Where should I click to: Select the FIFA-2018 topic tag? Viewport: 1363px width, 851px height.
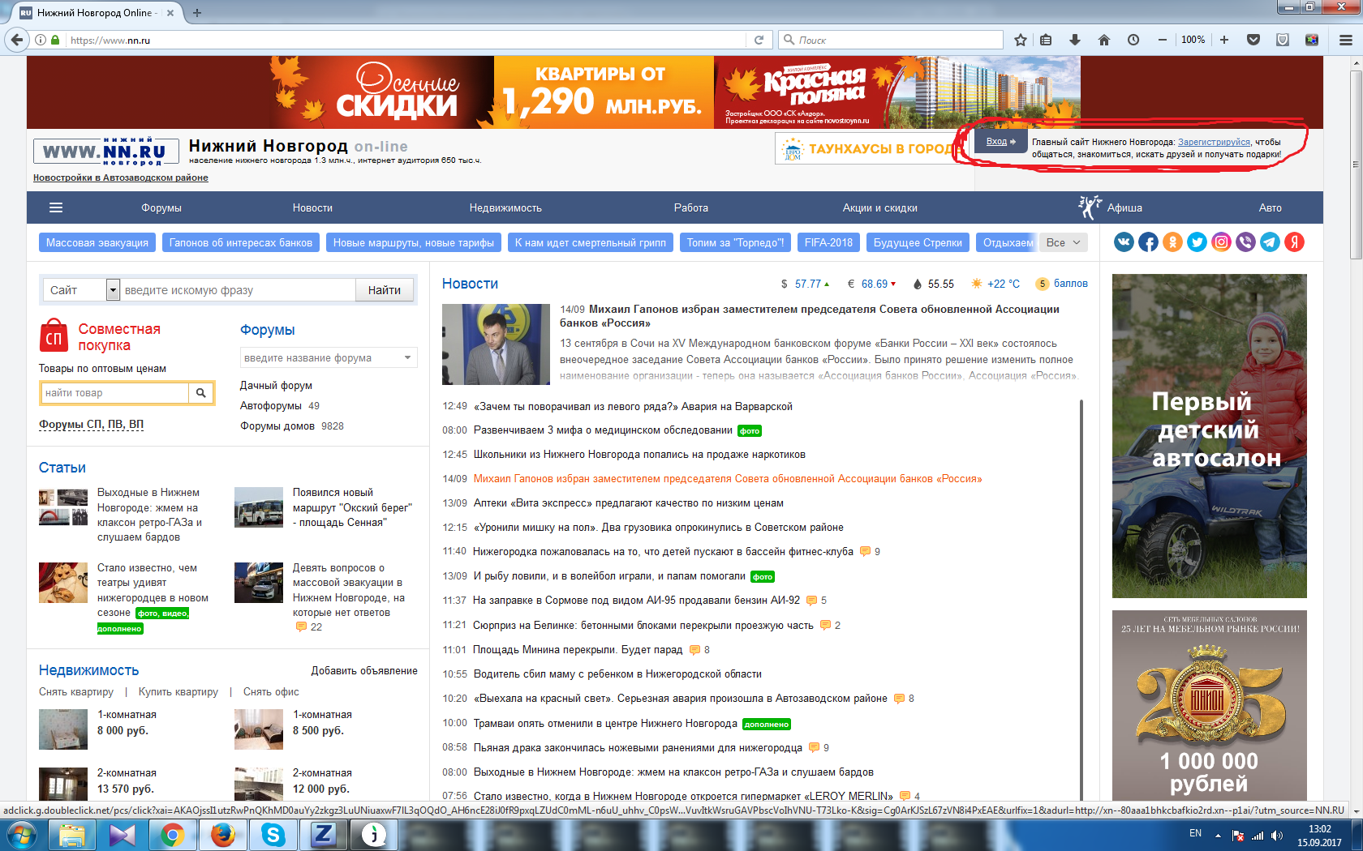point(828,242)
